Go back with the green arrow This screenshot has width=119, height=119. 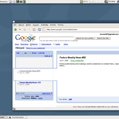pos(15,29)
